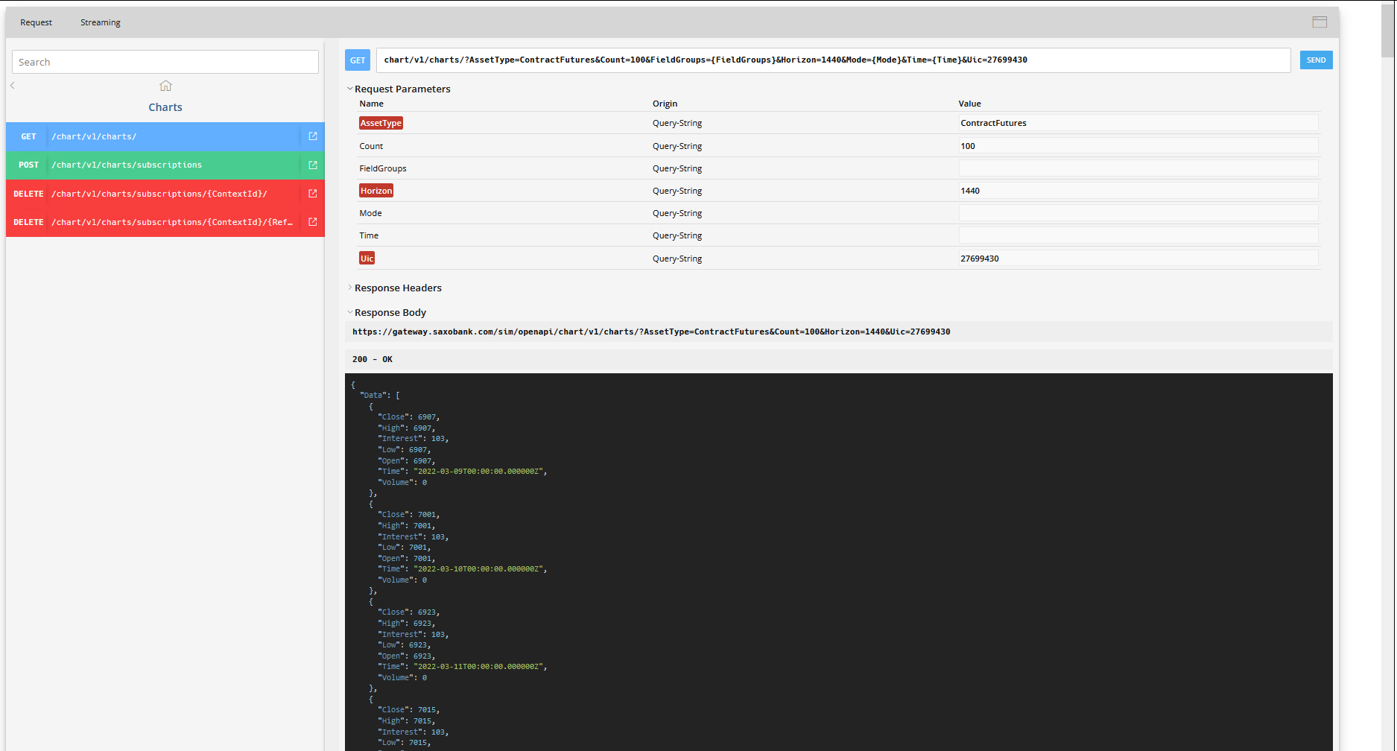1397x751 pixels.
Task: Click the empty FieldGroups value field
Action: pos(1138,168)
